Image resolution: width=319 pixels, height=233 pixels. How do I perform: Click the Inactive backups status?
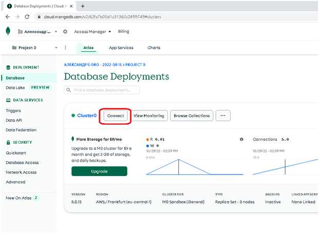(x=273, y=202)
